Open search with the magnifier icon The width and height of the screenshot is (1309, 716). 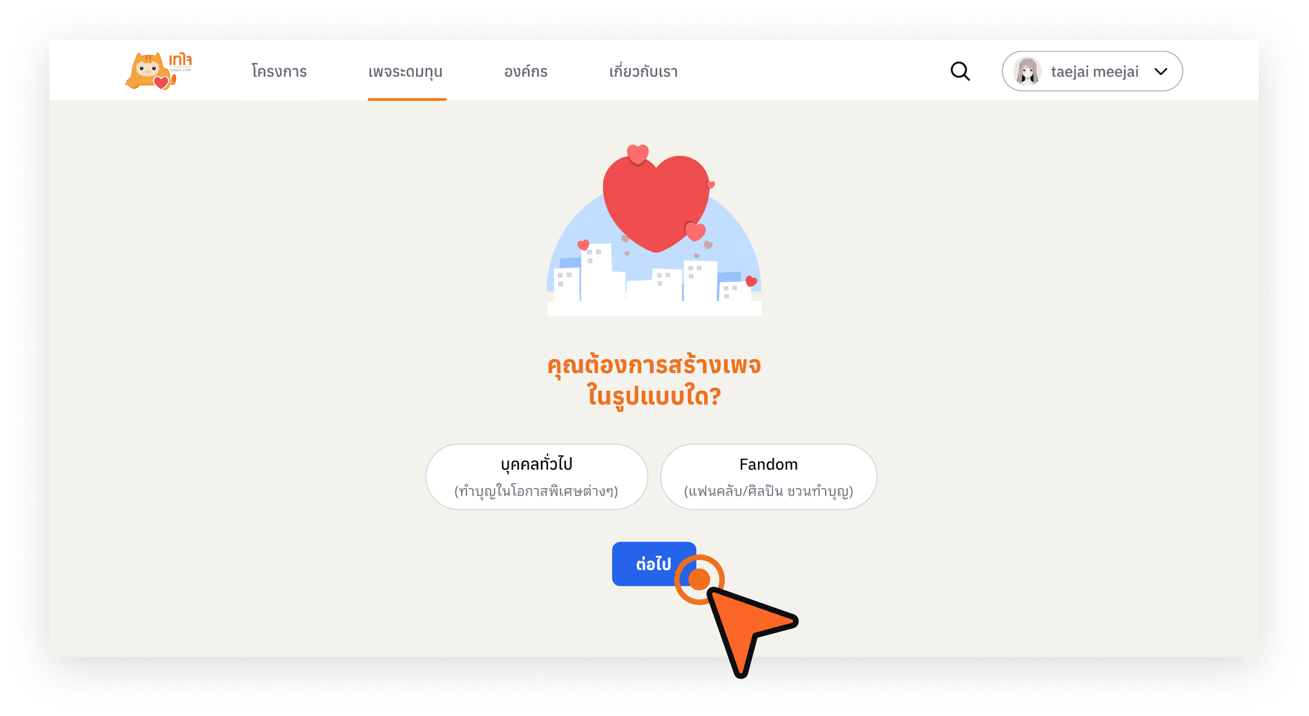point(960,71)
